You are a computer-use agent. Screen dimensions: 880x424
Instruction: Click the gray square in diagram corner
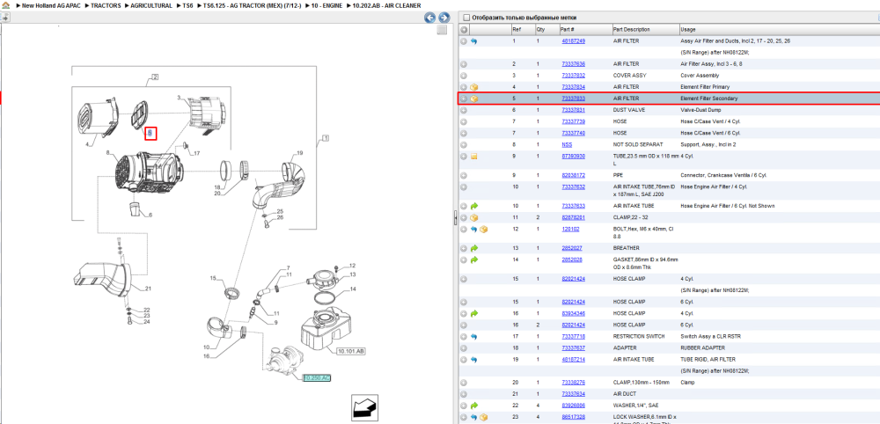coord(443,30)
